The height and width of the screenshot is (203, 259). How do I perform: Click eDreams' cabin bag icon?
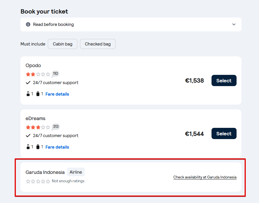pos(28,147)
